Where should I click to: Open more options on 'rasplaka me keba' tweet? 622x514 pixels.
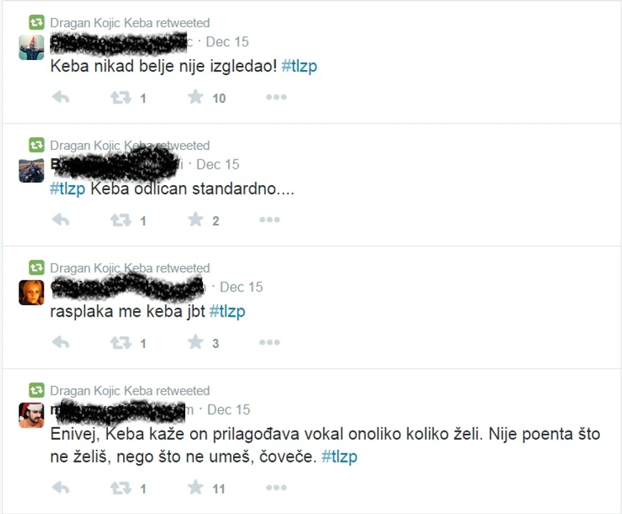pos(270,342)
